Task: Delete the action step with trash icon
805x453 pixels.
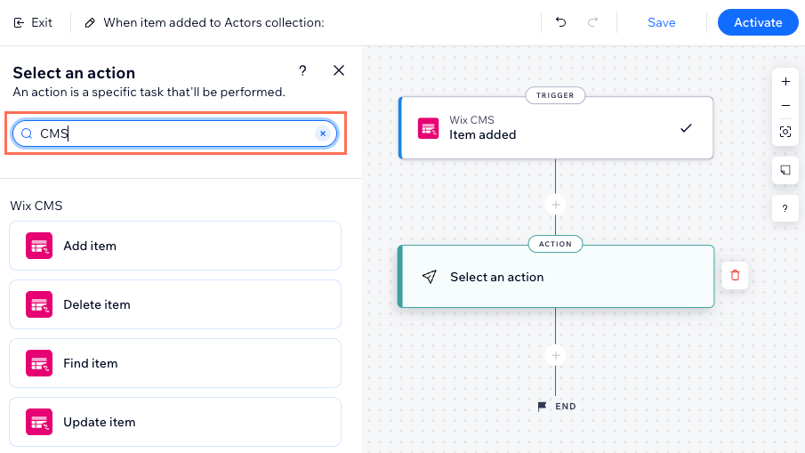Action: coord(735,275)
